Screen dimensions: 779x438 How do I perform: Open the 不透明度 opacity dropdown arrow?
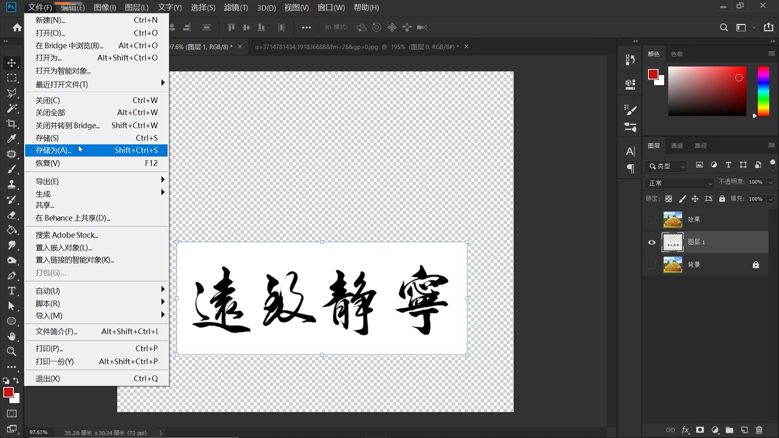pyautogui.click(x=770, y=182)
